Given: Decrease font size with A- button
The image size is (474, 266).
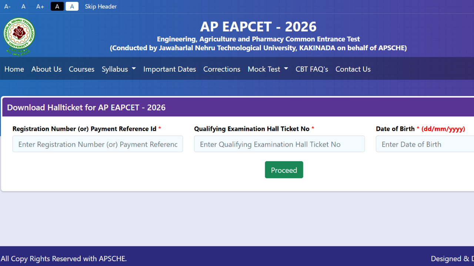Looking at the screenshot, I should coord(7,7).
